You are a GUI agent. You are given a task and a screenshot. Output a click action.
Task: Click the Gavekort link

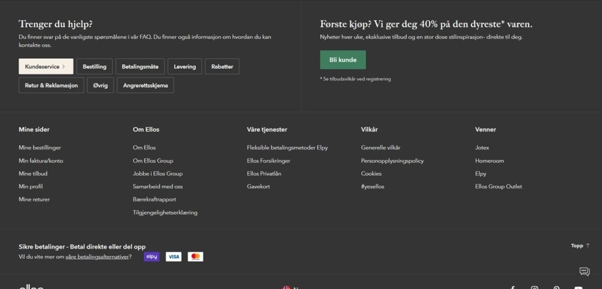(259, 187)
